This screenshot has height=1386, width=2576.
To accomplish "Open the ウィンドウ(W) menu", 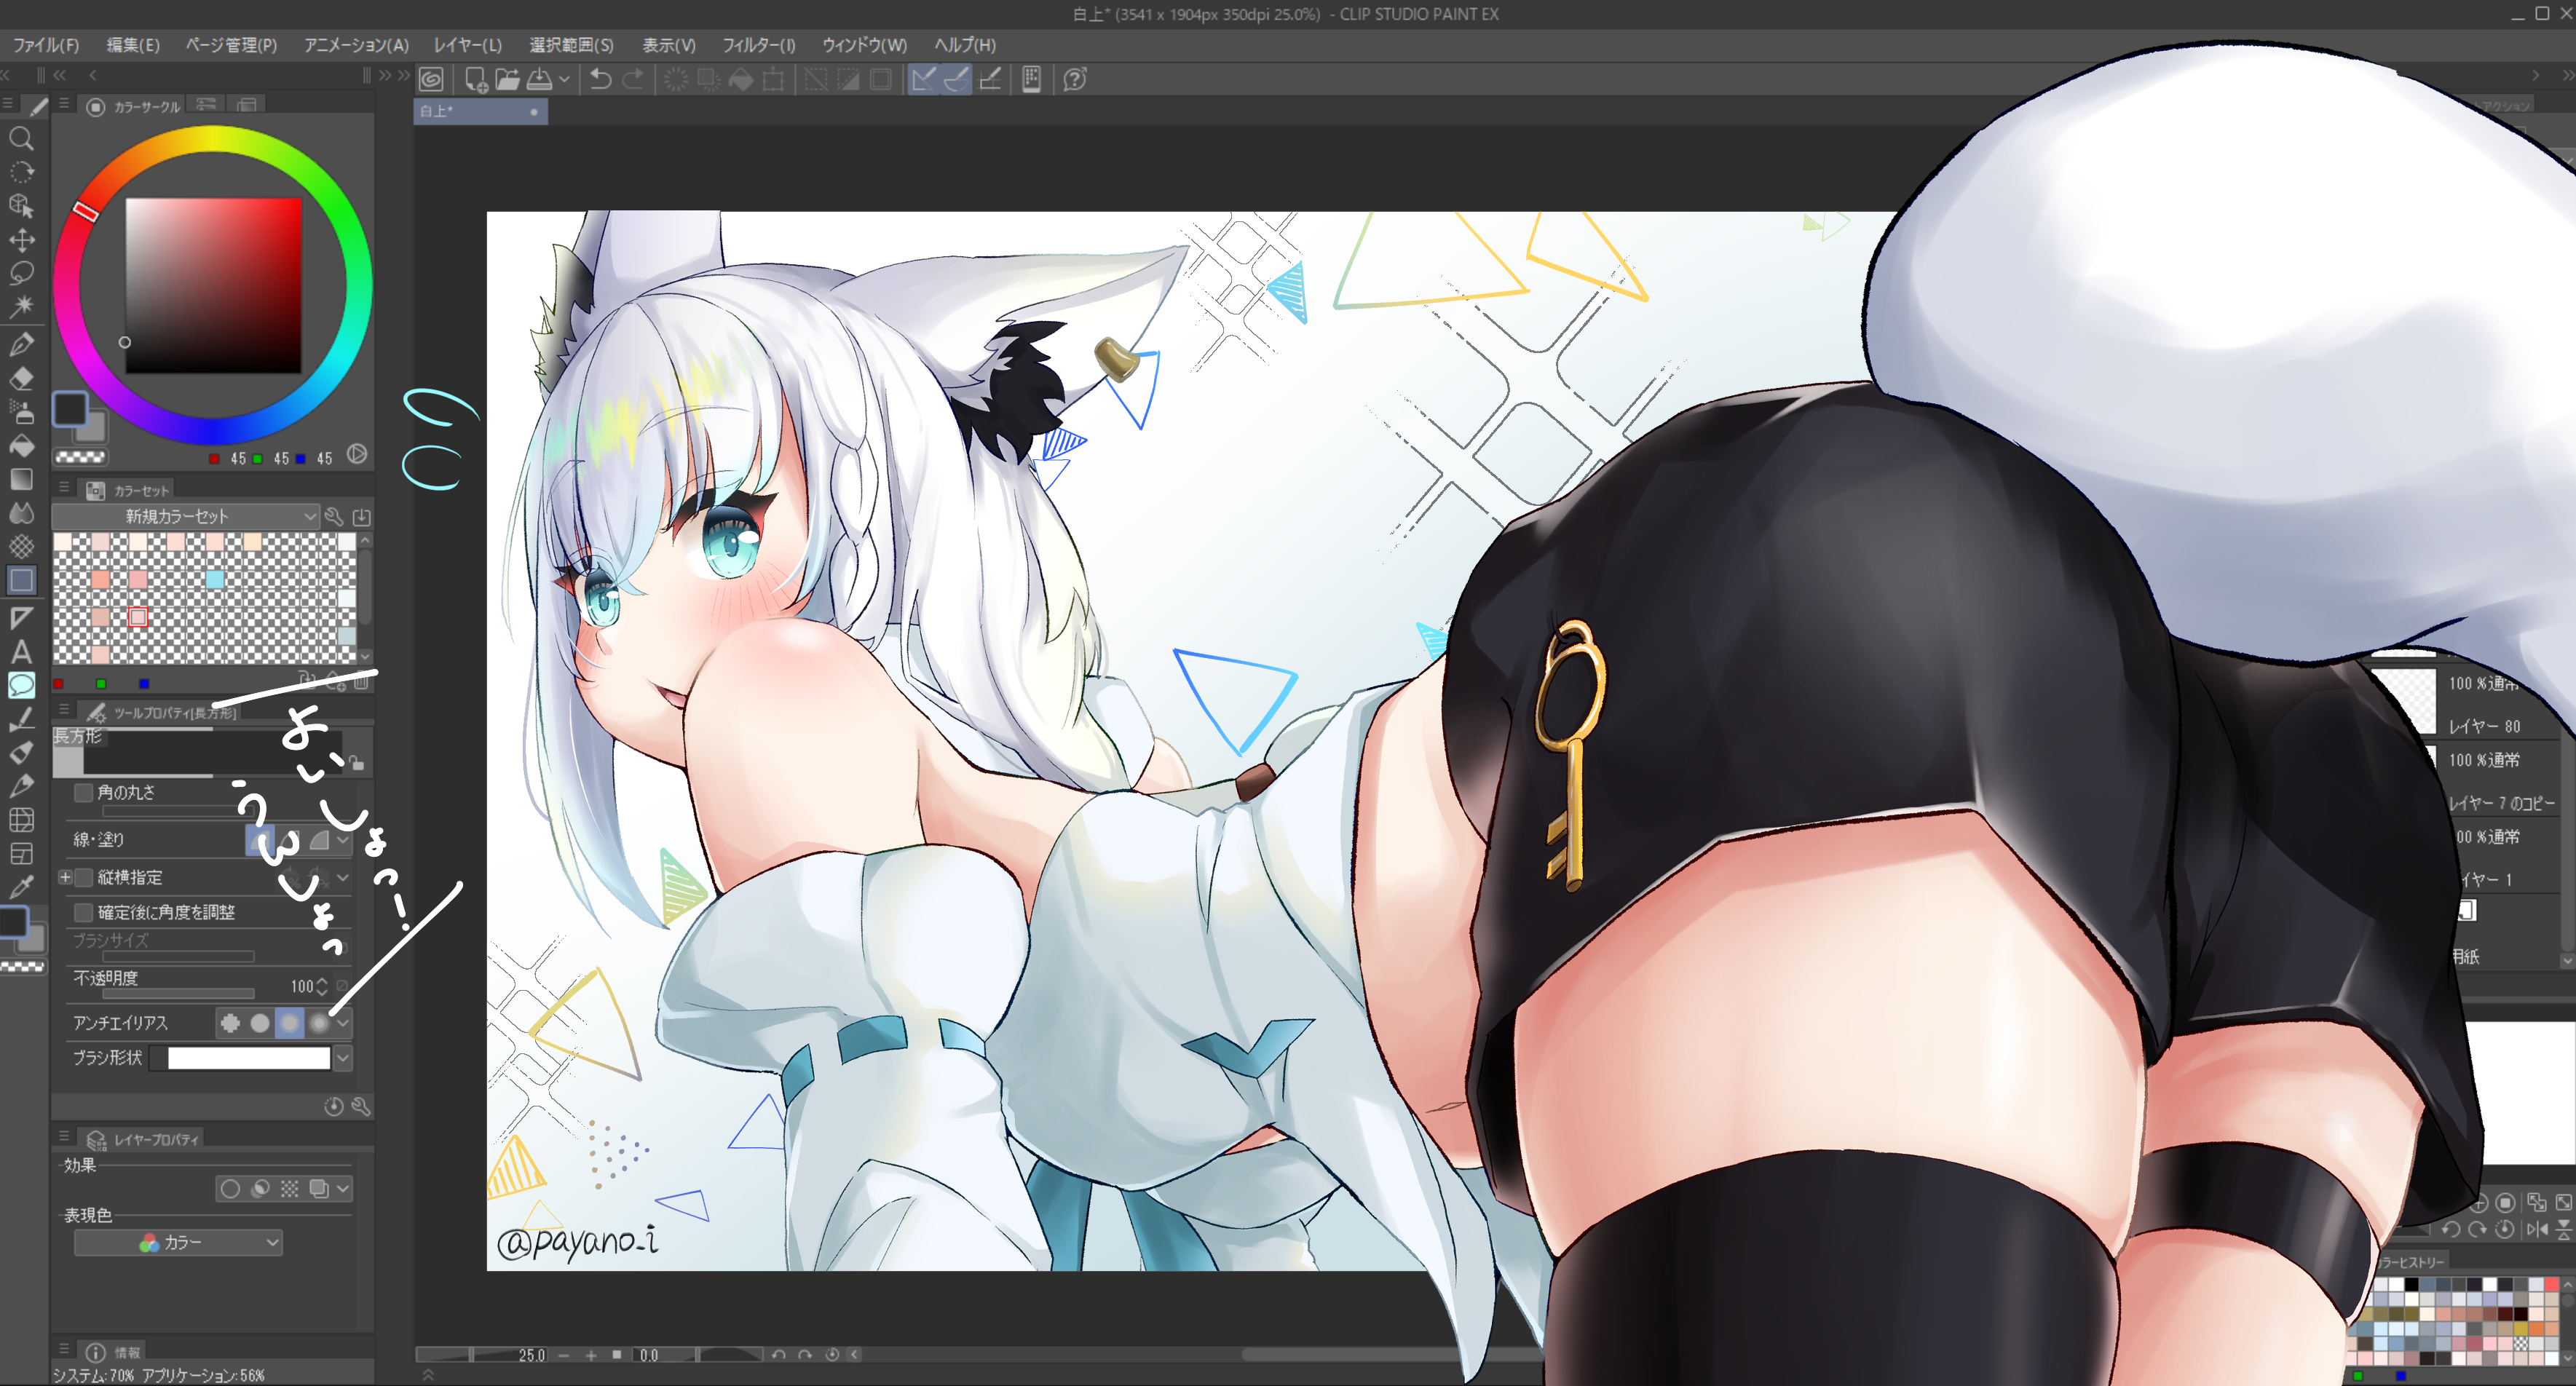I will point(864,45).
